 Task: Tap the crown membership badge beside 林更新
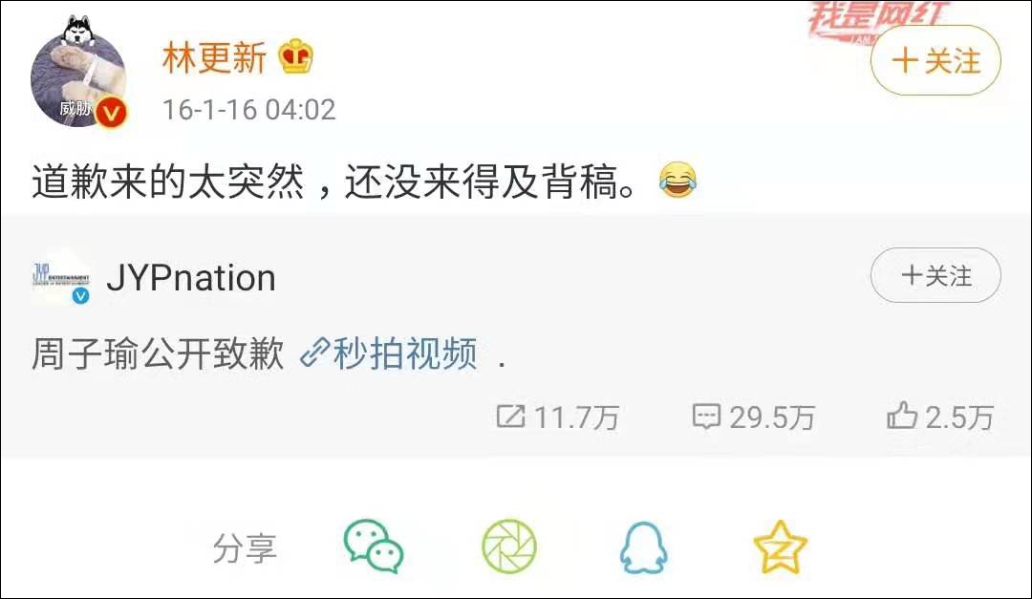(x=295, y=56)
